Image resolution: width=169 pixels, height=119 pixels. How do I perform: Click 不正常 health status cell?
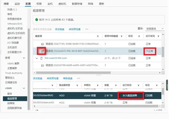(149, 51)
